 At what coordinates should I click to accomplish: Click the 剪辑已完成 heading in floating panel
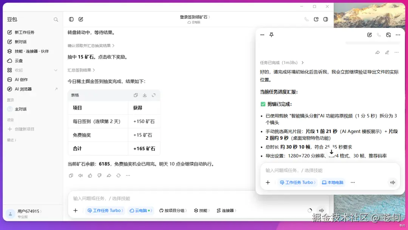[280, 104]
